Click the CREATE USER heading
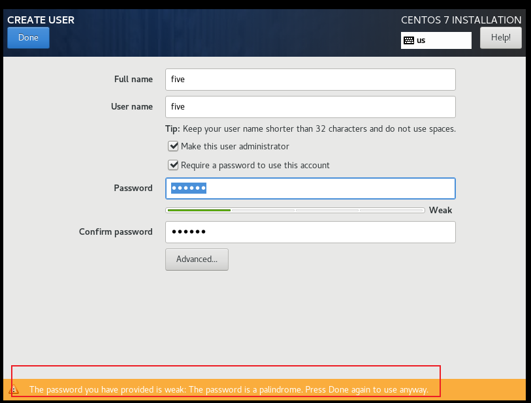This screenshot has height=403, width=531. [40, 20]
